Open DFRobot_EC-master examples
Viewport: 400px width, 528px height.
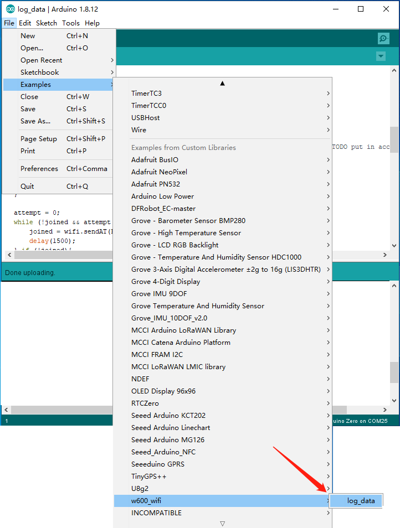tap(223, 209)
